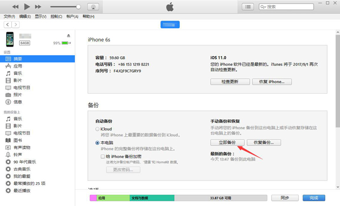Click the rewind previous track button

click(15, 7)
